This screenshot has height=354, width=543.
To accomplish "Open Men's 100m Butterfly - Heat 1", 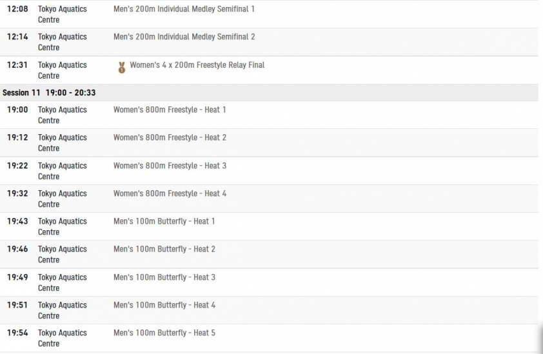I will (164, 221).
